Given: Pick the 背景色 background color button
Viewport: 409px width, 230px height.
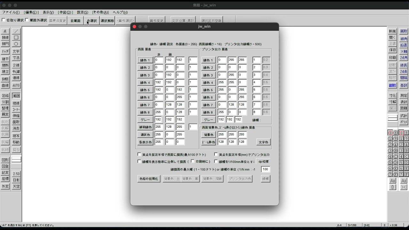Looking at the screenshot, I should [209, 135].
